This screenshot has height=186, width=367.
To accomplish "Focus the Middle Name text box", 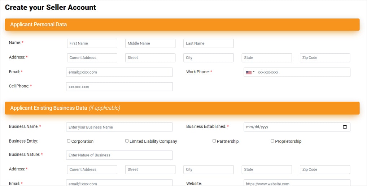I will click(x=150, y=43).
